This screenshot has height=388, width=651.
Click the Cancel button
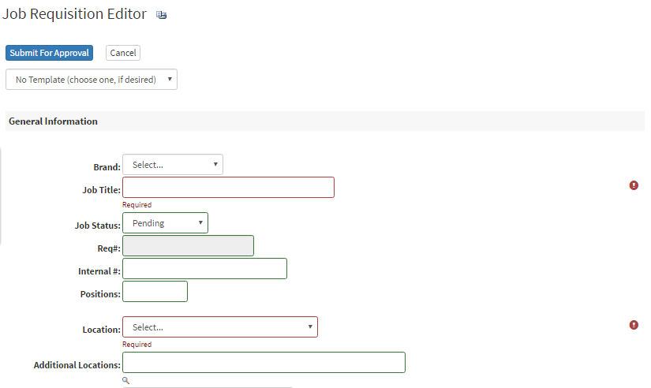click(x=123, y=53)
